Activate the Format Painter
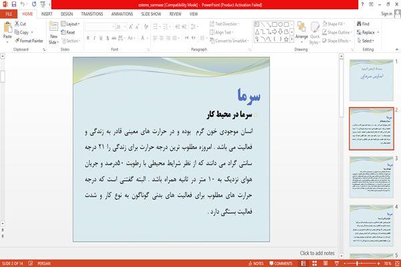 tap(29, 41)
